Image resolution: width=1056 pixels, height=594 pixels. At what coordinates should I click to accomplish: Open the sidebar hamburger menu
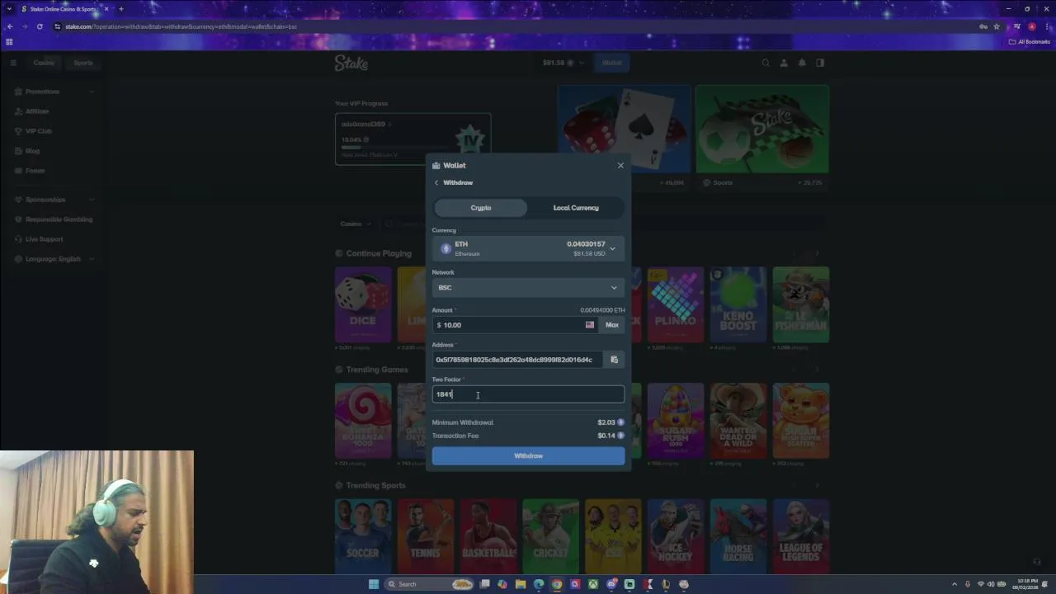(x=13, y=63)
